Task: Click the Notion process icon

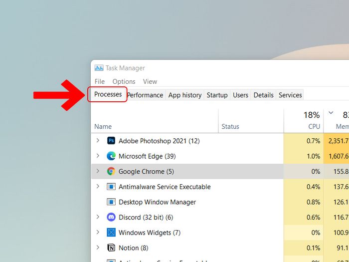Action: [111, 248]
